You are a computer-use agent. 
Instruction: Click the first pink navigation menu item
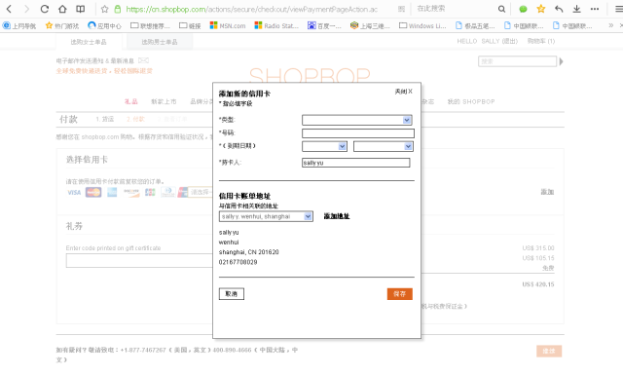[130, 101]
